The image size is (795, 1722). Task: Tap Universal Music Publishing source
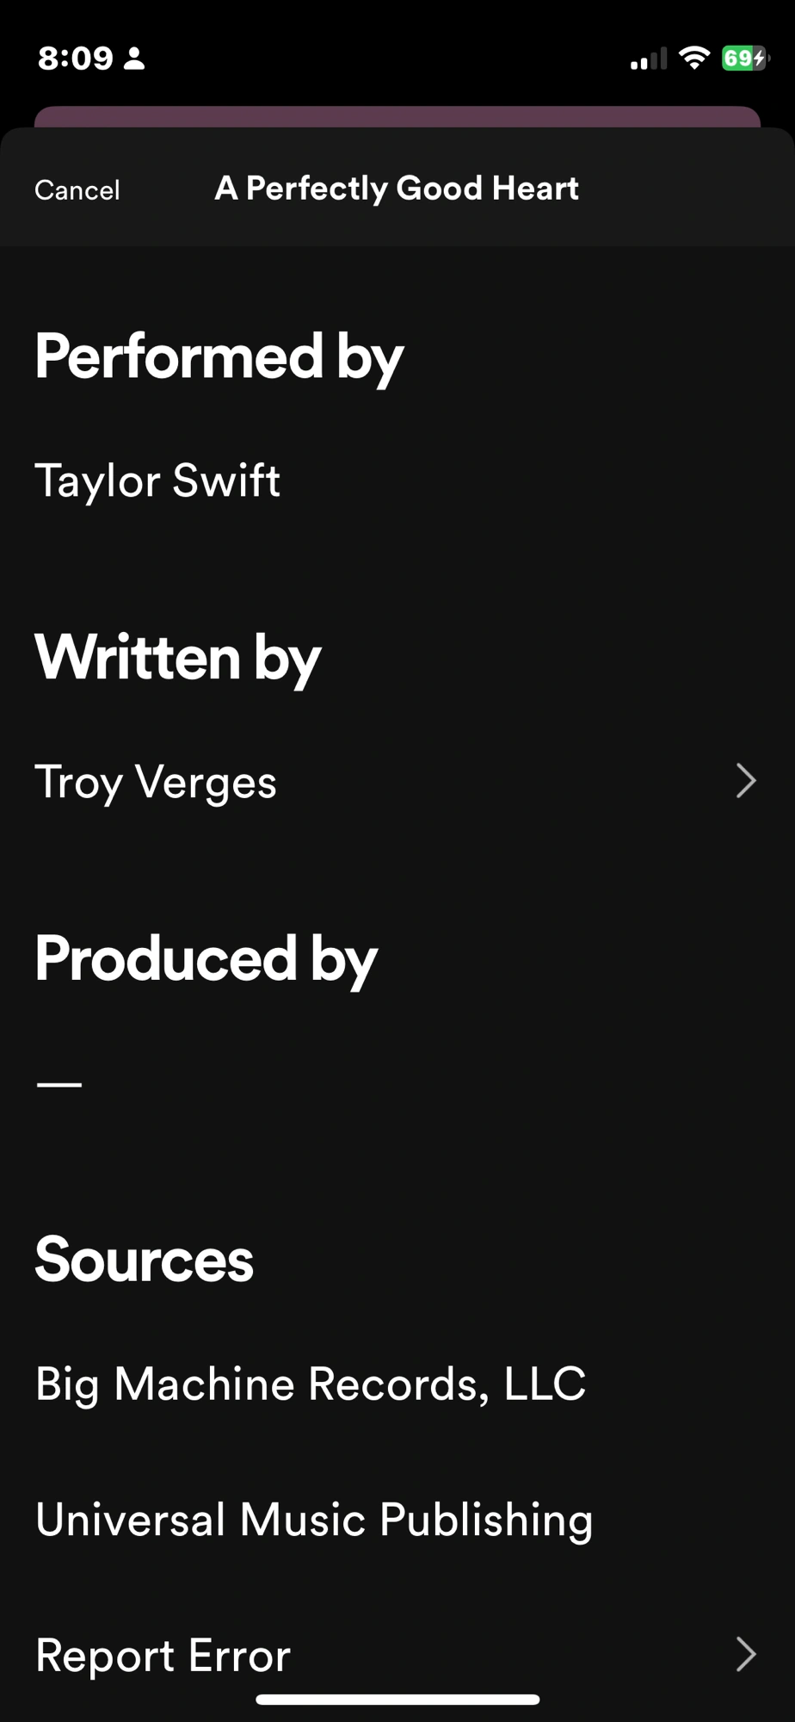314,1519
